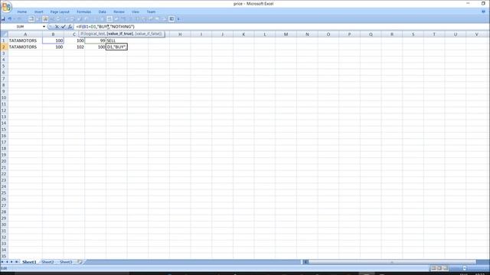Open the Review ribbon tab
490x275 pixels.
119,12
